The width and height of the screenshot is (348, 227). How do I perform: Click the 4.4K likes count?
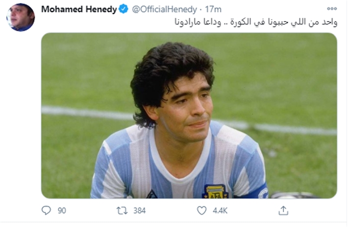pyautogui.click(x=220, y=211)
